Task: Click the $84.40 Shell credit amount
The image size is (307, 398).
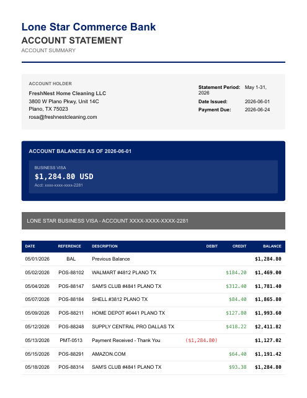Action: tap(238, 300)
